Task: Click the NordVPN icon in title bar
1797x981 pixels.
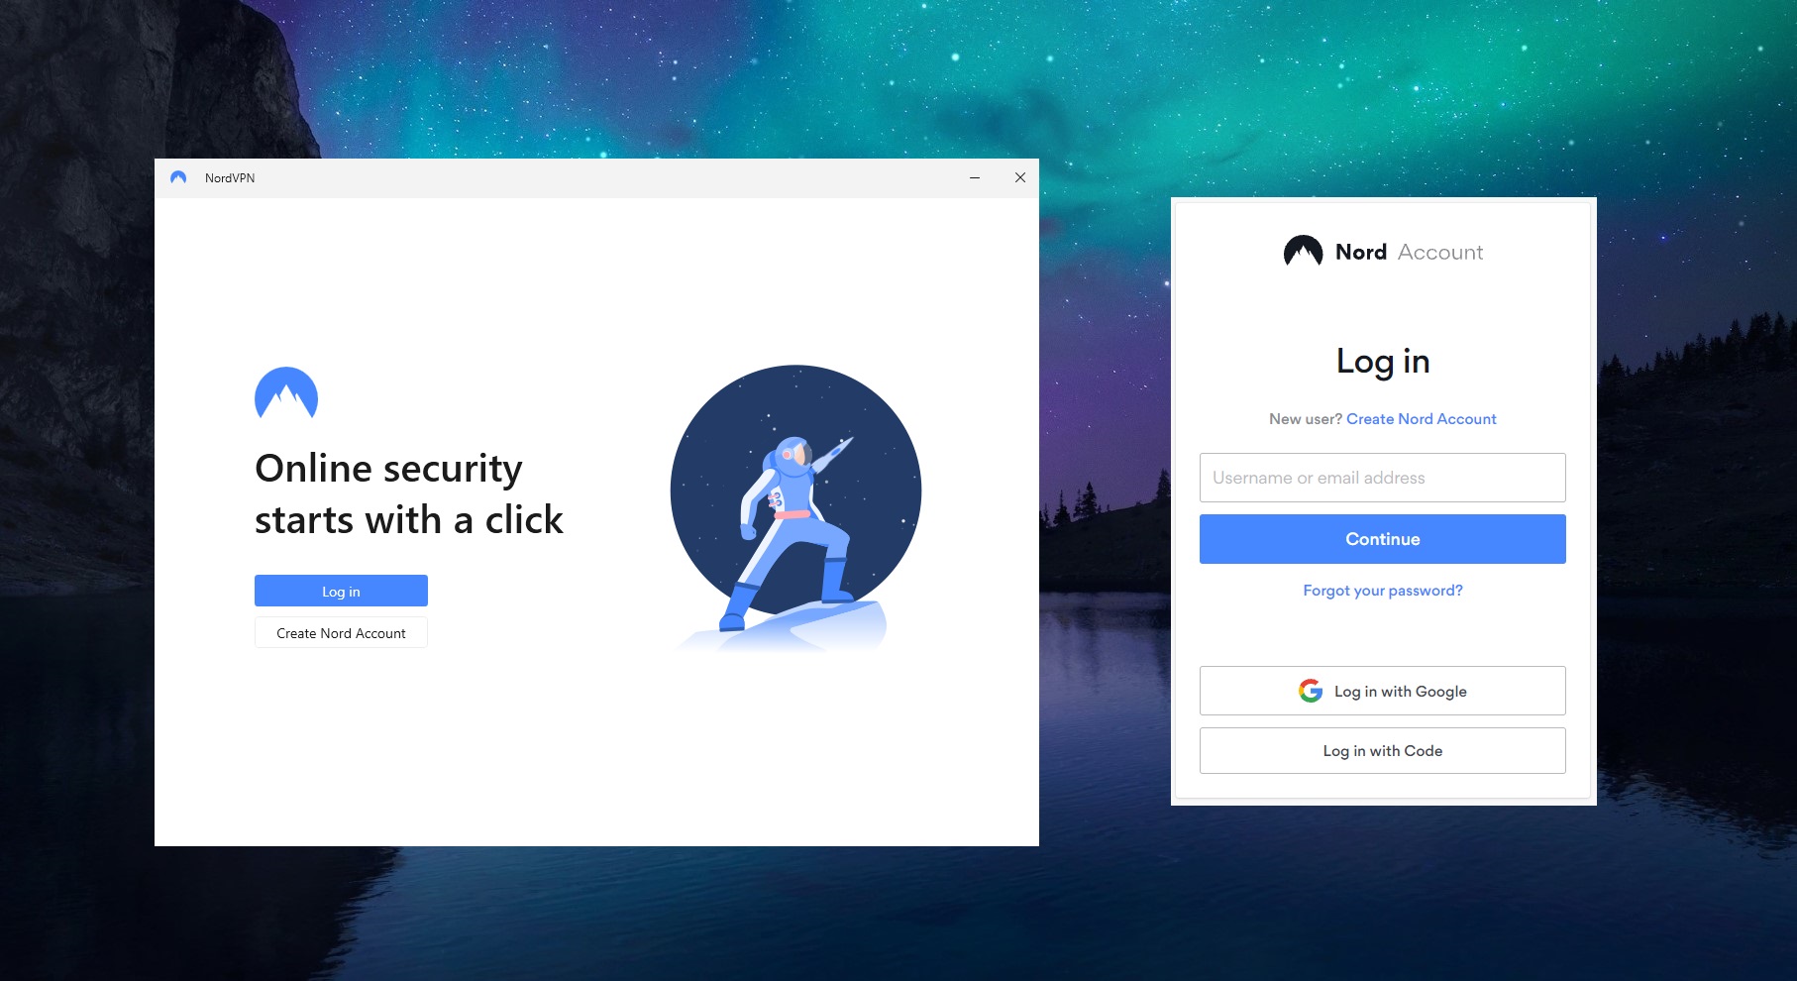Action: tap(178, 177)
